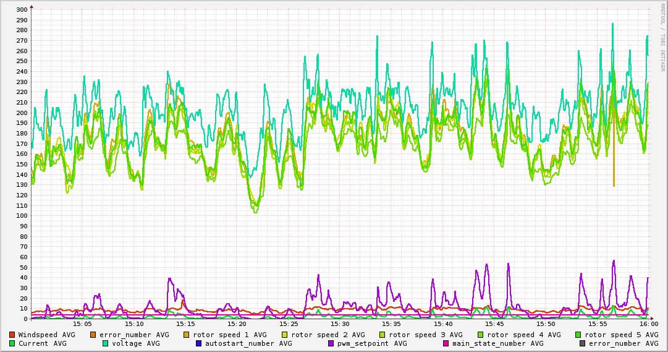Select the blue autostart_number AVG swatch
Image resolution: width=668 pixels, height=352 pixels.
198,343
